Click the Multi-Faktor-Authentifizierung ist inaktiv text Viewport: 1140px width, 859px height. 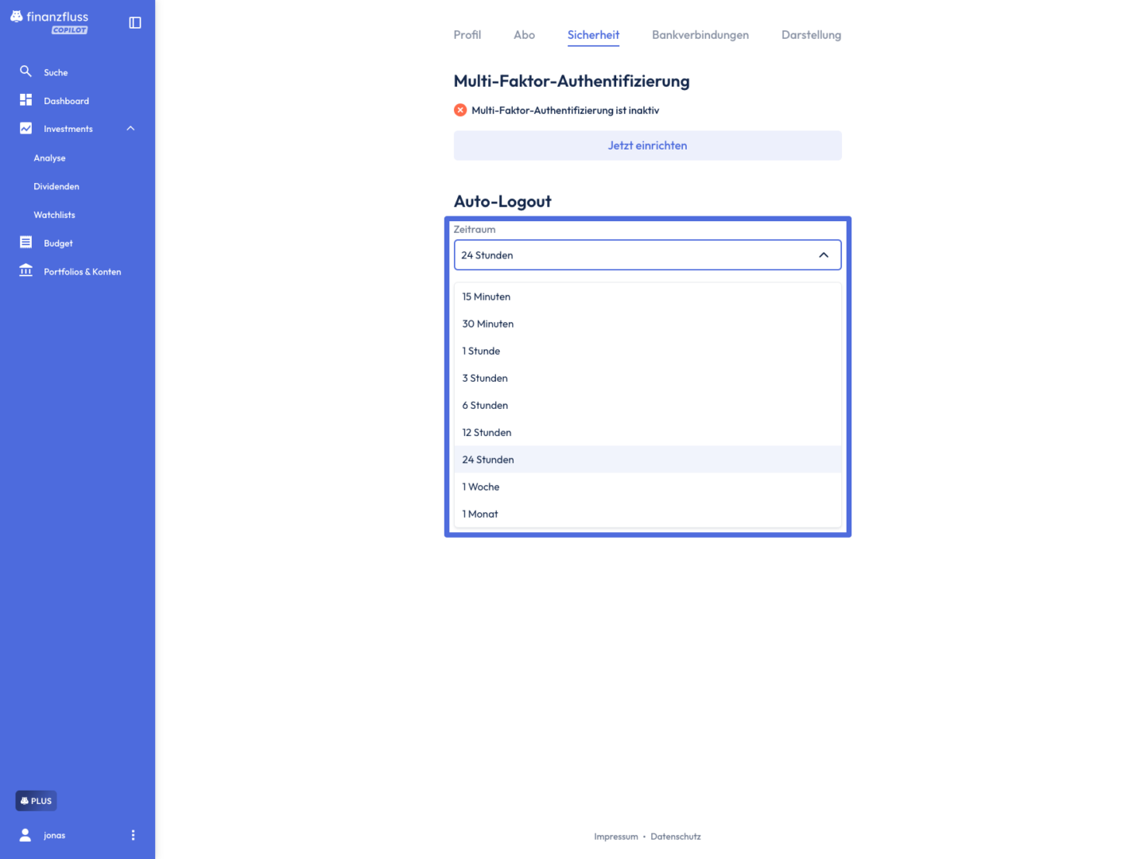565,111
